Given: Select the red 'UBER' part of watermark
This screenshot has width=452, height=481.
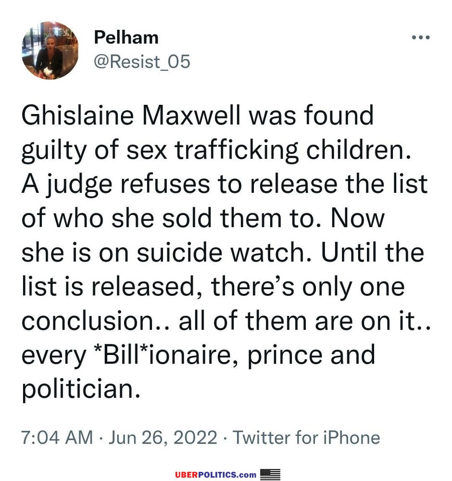Looking at the screenshot, I should point(187,475).
